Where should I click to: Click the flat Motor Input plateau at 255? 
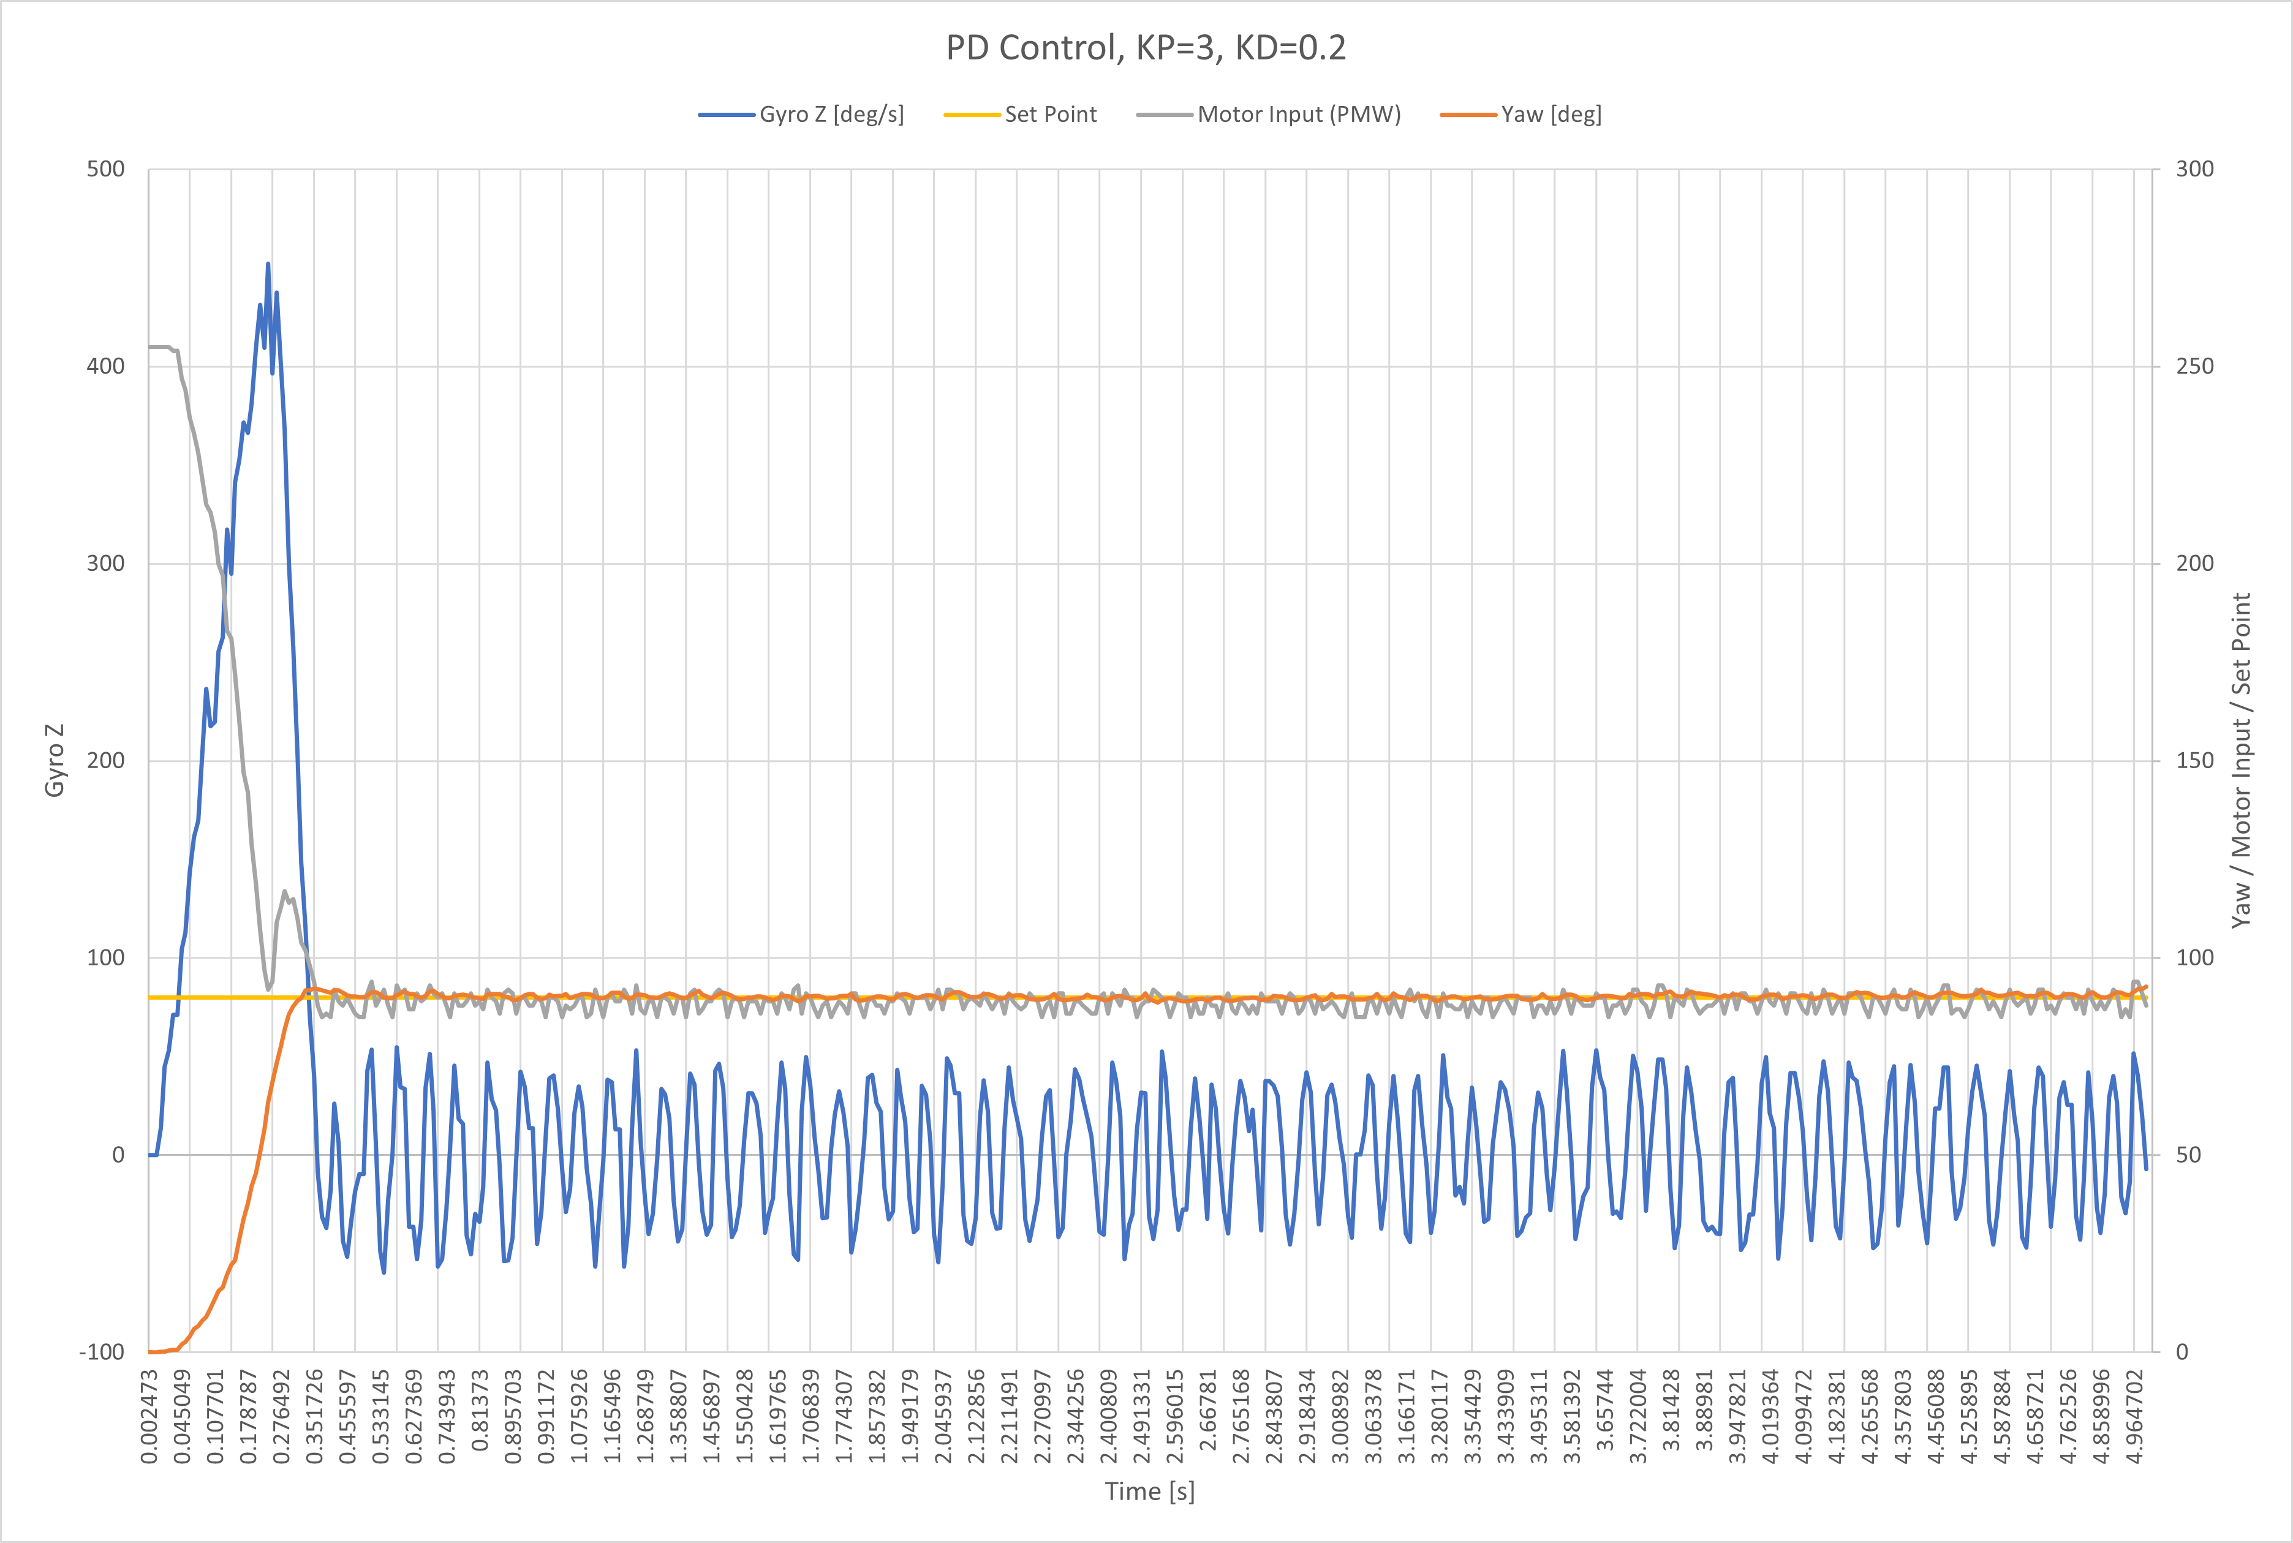pos(159,346)
